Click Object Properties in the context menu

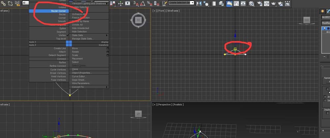point(82,73)
